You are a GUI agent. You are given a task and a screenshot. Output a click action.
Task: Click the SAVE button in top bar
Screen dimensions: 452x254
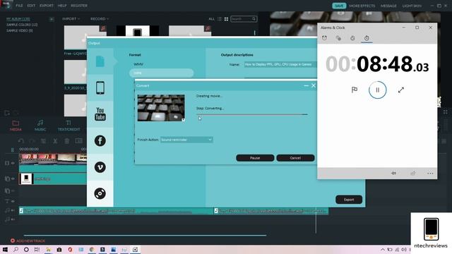coord(339,6)
